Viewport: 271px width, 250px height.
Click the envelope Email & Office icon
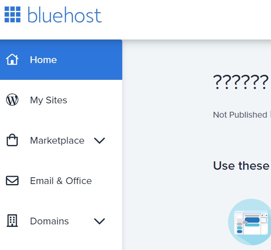coord(12,181)
